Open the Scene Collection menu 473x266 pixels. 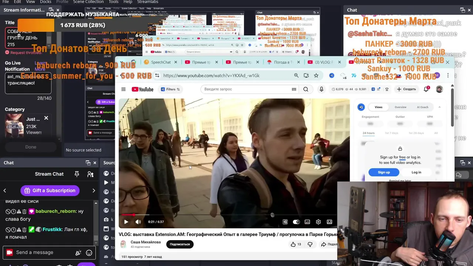[x=88, y=2]
